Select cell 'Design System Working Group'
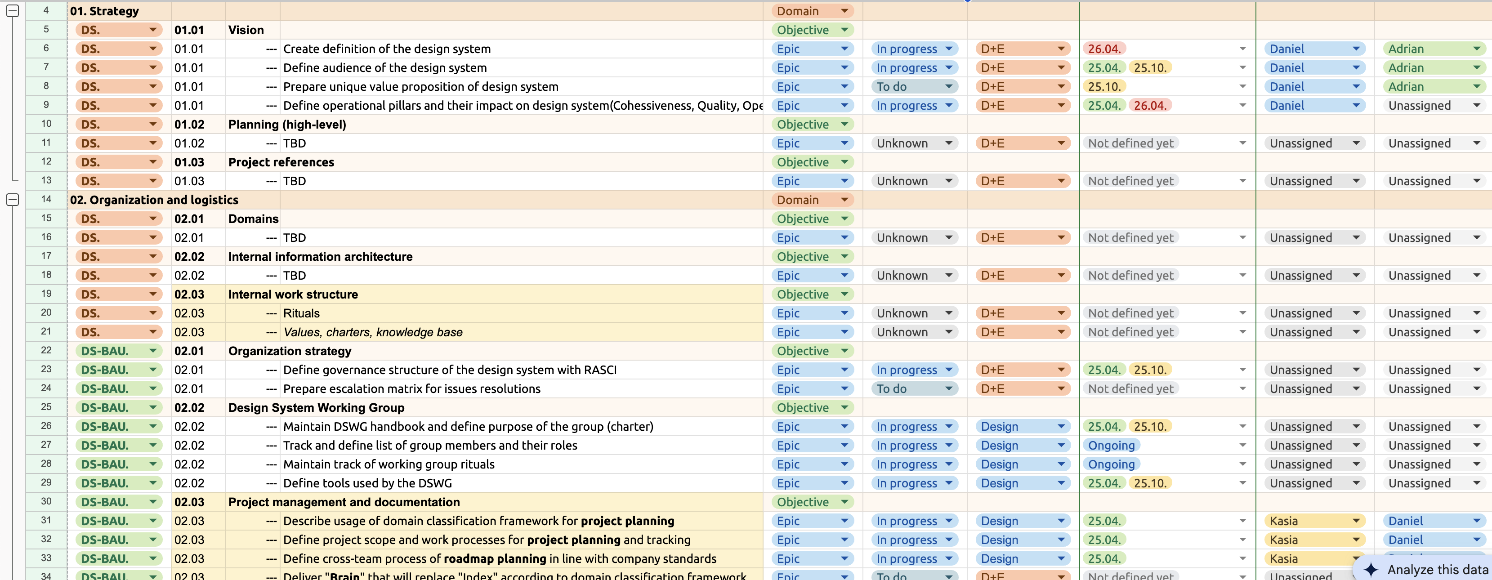The height and width of the screenshot is (580, 1492). [493, 407]
